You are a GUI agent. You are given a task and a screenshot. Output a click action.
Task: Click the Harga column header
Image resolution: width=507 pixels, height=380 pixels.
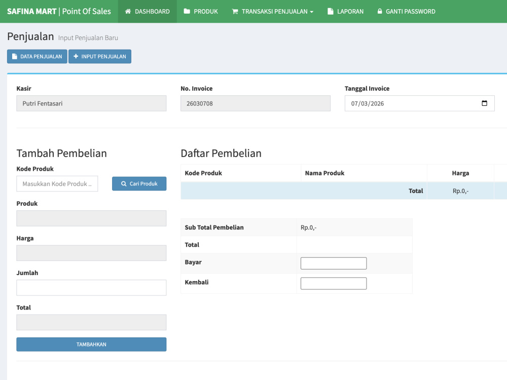tap(460, 173)
